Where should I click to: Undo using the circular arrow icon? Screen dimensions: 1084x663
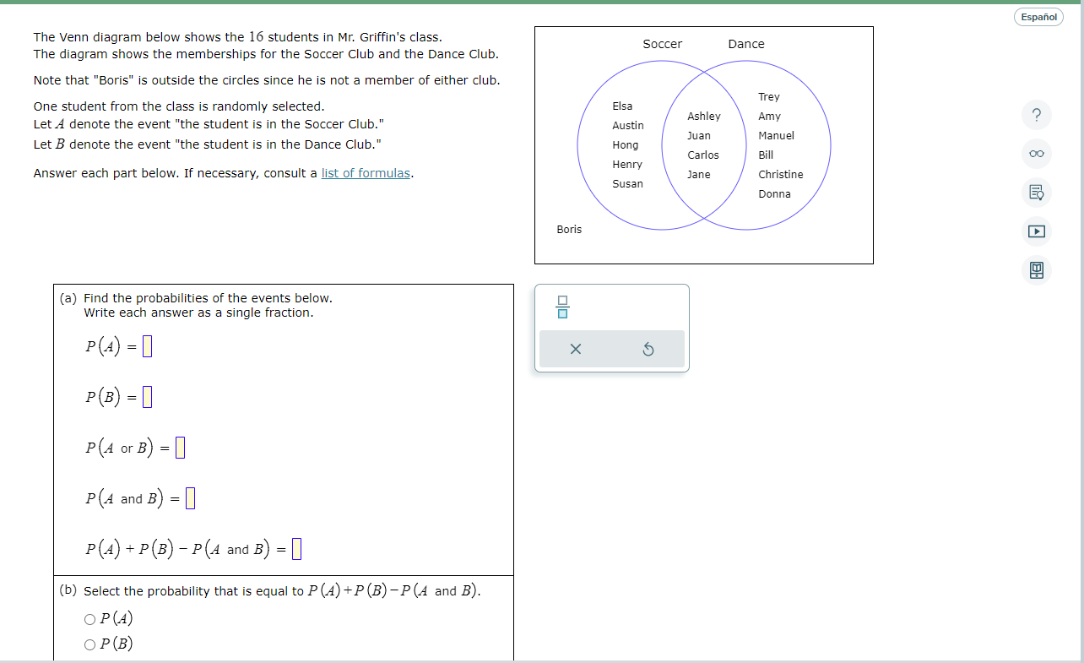648,348
